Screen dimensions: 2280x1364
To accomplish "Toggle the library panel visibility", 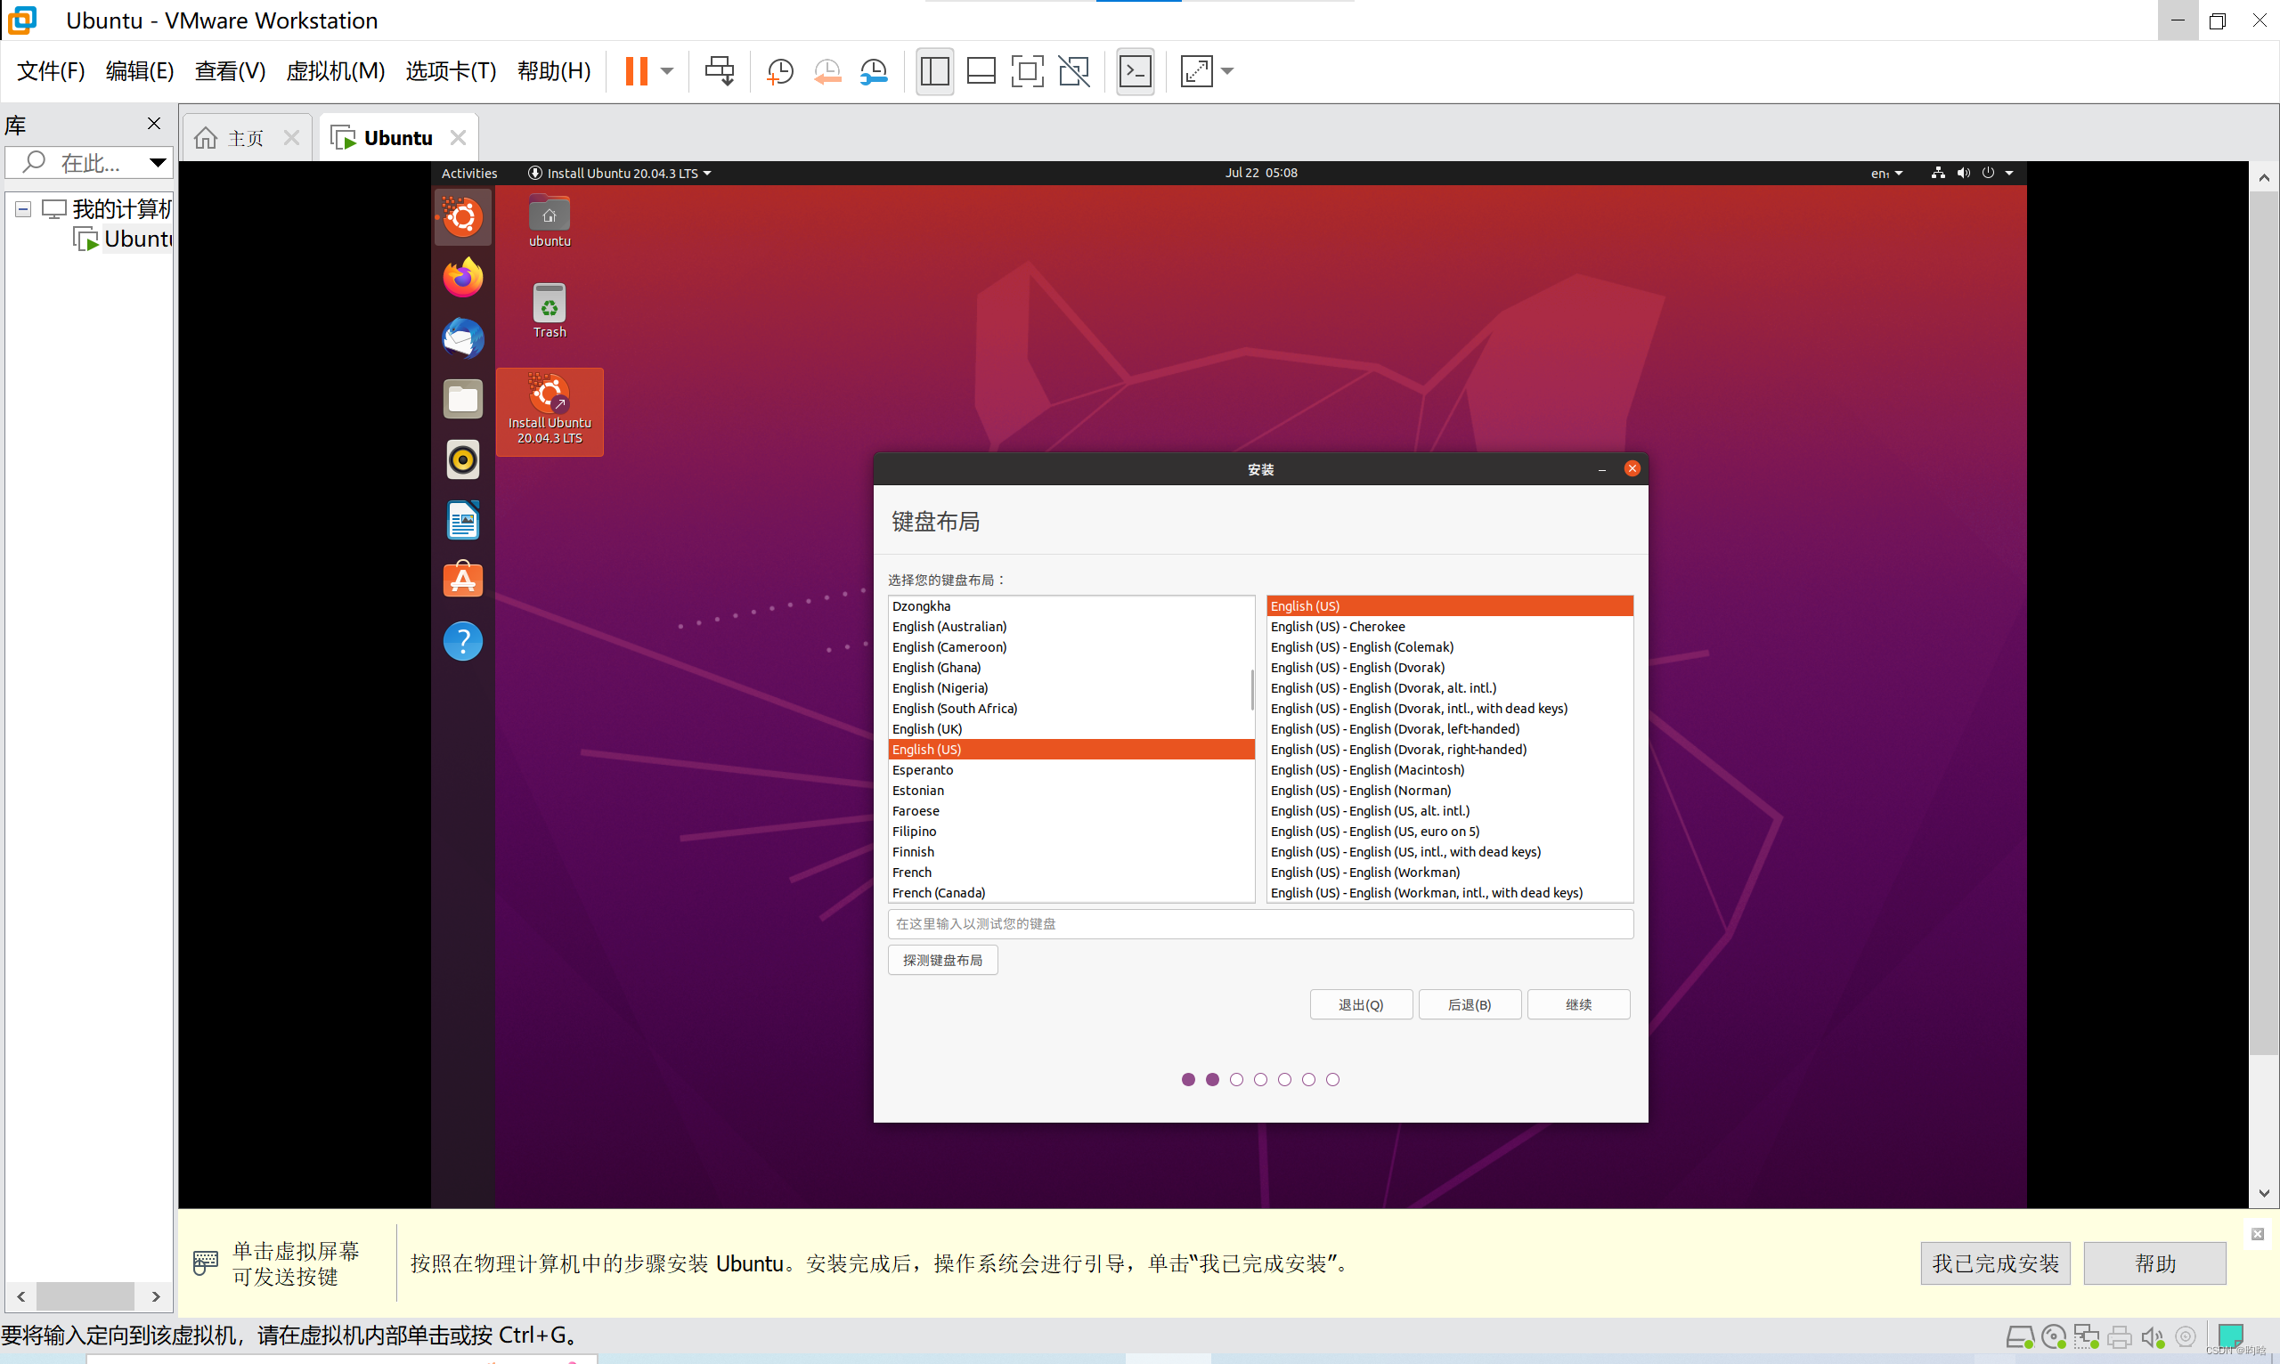I will click(x=934, y=70).
